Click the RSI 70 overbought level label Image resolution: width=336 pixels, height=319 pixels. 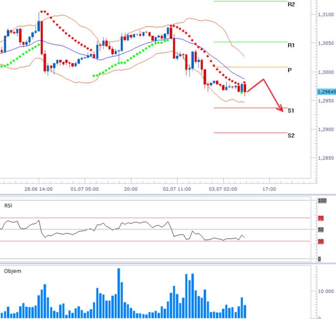click(x=321, y=218)
